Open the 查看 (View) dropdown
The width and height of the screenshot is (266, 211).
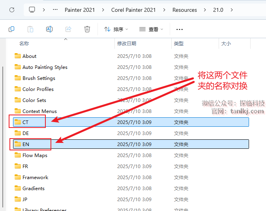[x=151, y=29]
